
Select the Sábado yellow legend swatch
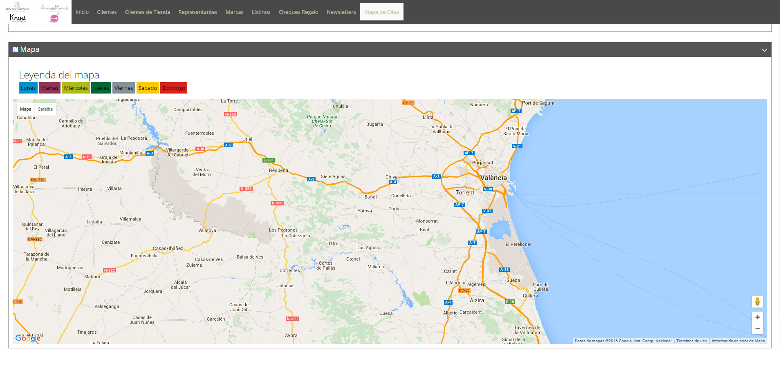tap(148, 88)
